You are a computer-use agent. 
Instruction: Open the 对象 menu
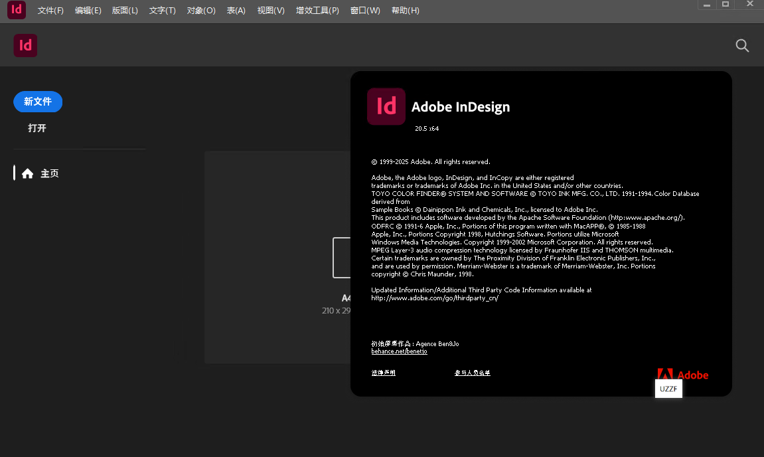pyautogui.click(x=201, y=10)
